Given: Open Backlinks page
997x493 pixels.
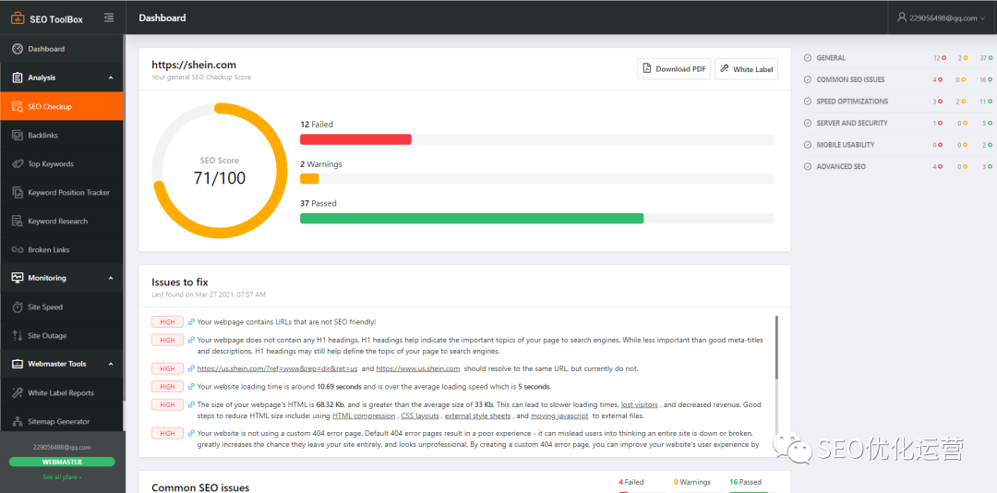Looking at the screenshot, I should coord(62,135).
